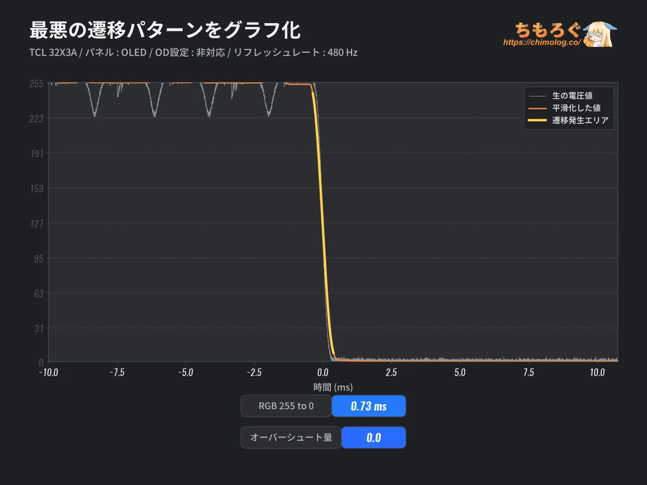Click the -7.5 tick on time axis
647x485 pixels.
click(116, 372)
